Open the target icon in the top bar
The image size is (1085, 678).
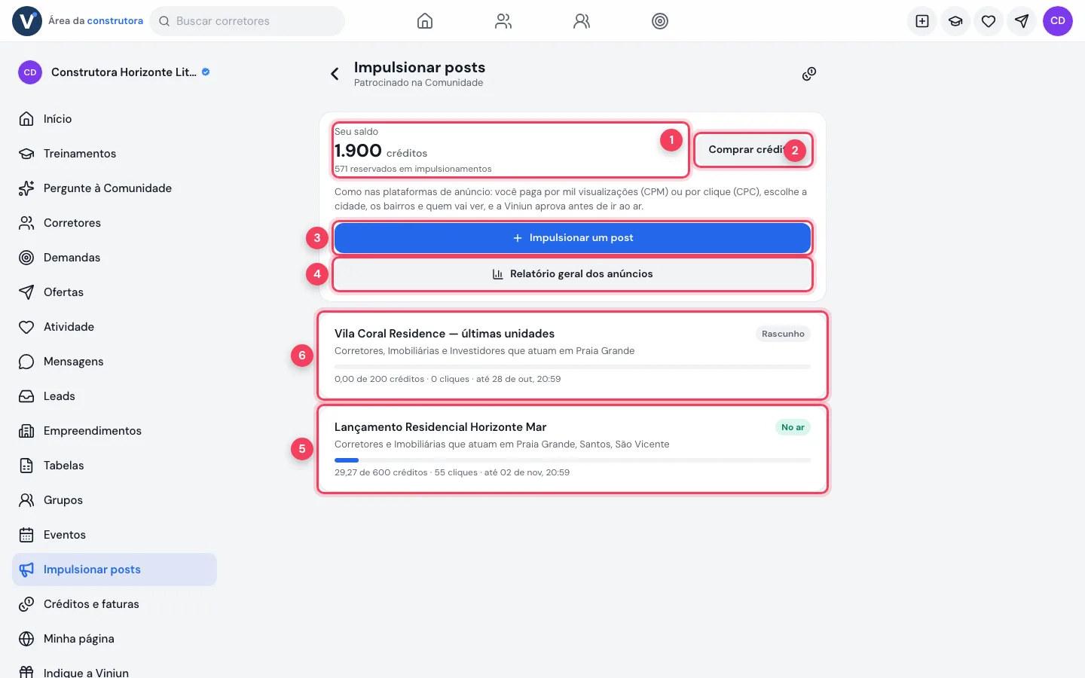tap(660, 21)
